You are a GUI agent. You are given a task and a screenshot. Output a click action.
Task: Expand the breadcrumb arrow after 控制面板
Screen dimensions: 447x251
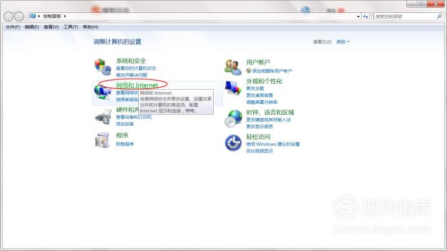click(65, 16)
